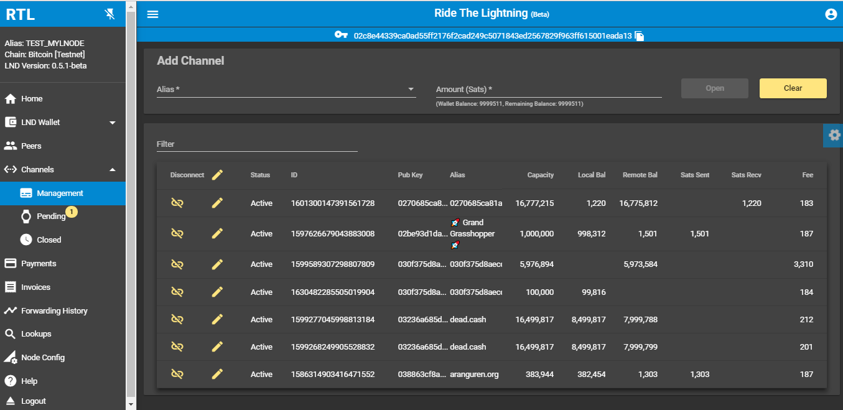Open the Help page

click(63, 381)
